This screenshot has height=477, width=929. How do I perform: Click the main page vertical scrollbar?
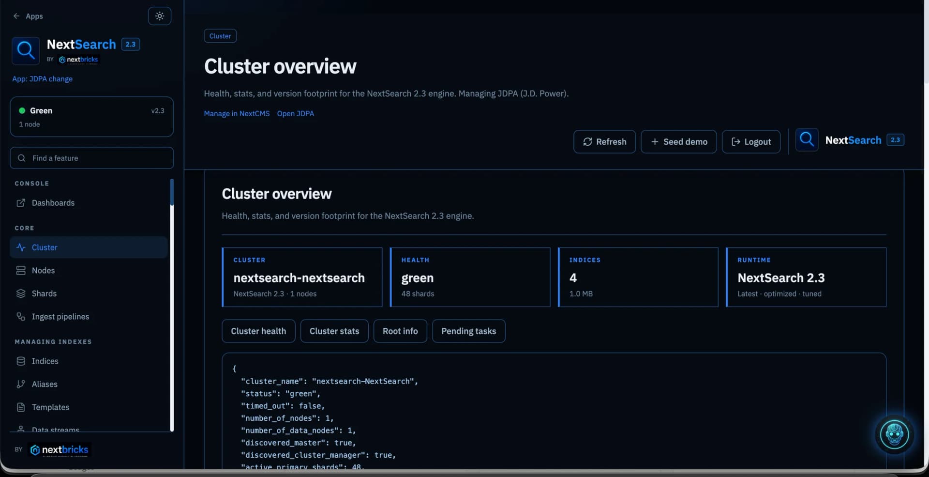tap(926, 41)
